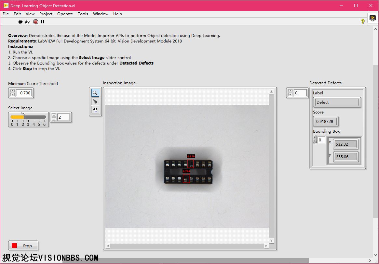Open the Help menu
The height and width of the screenshot is (264, 379).
point(117,14)
